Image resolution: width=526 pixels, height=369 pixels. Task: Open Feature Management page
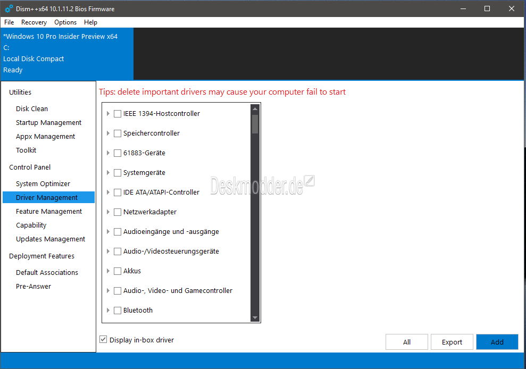point(49,211)
